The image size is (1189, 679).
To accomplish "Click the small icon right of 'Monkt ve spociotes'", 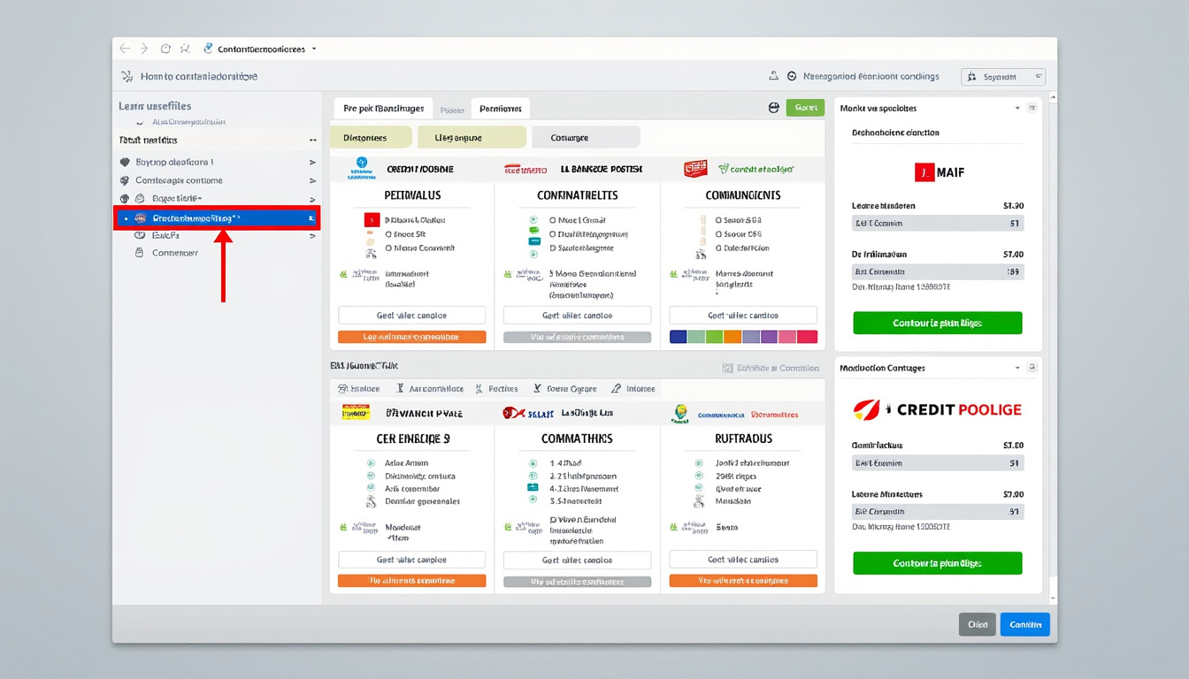I will (1032, 108).
